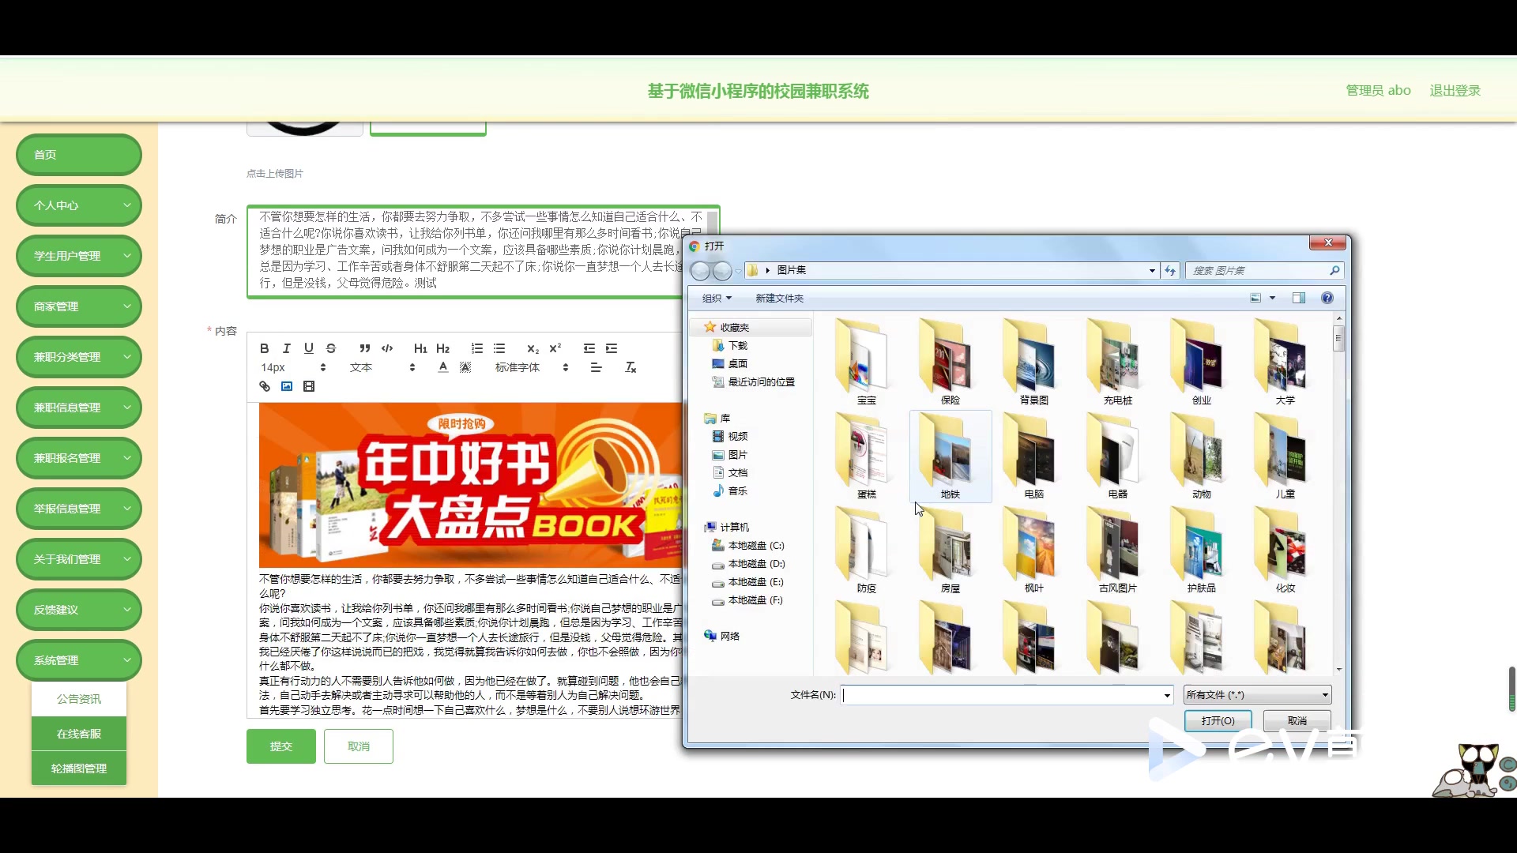1517x853 pixels.
Task: Click the 提交 submit button
Action: (x=281, y=746)
